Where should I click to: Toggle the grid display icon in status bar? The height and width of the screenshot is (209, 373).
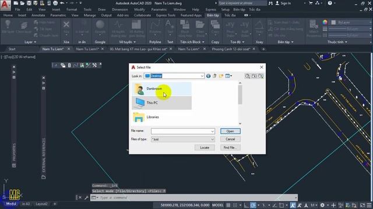point(228,205)
